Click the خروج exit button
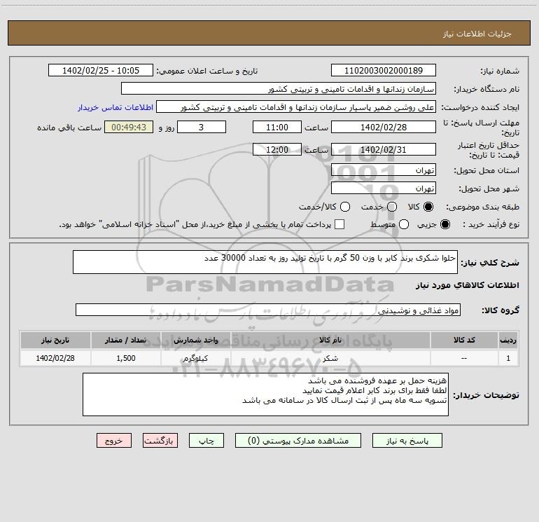Screen dimensions: 539x522 114,441
